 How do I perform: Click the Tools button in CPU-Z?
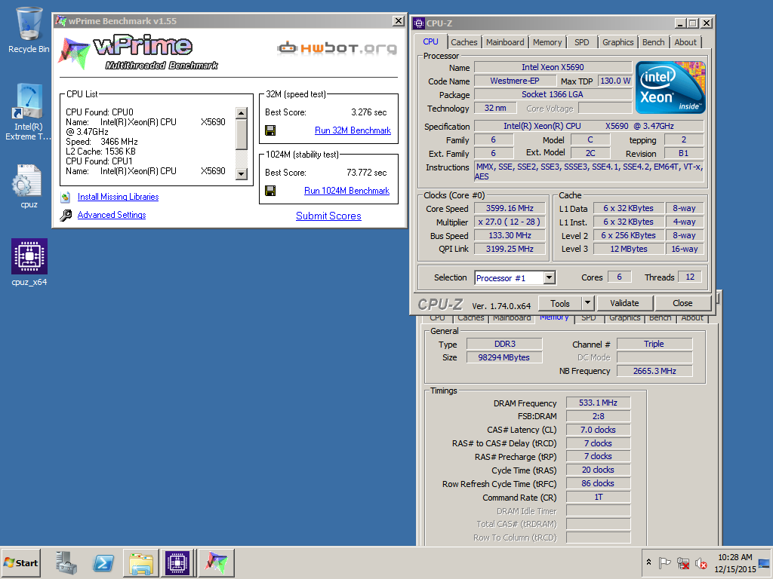[x=559, y=303]
